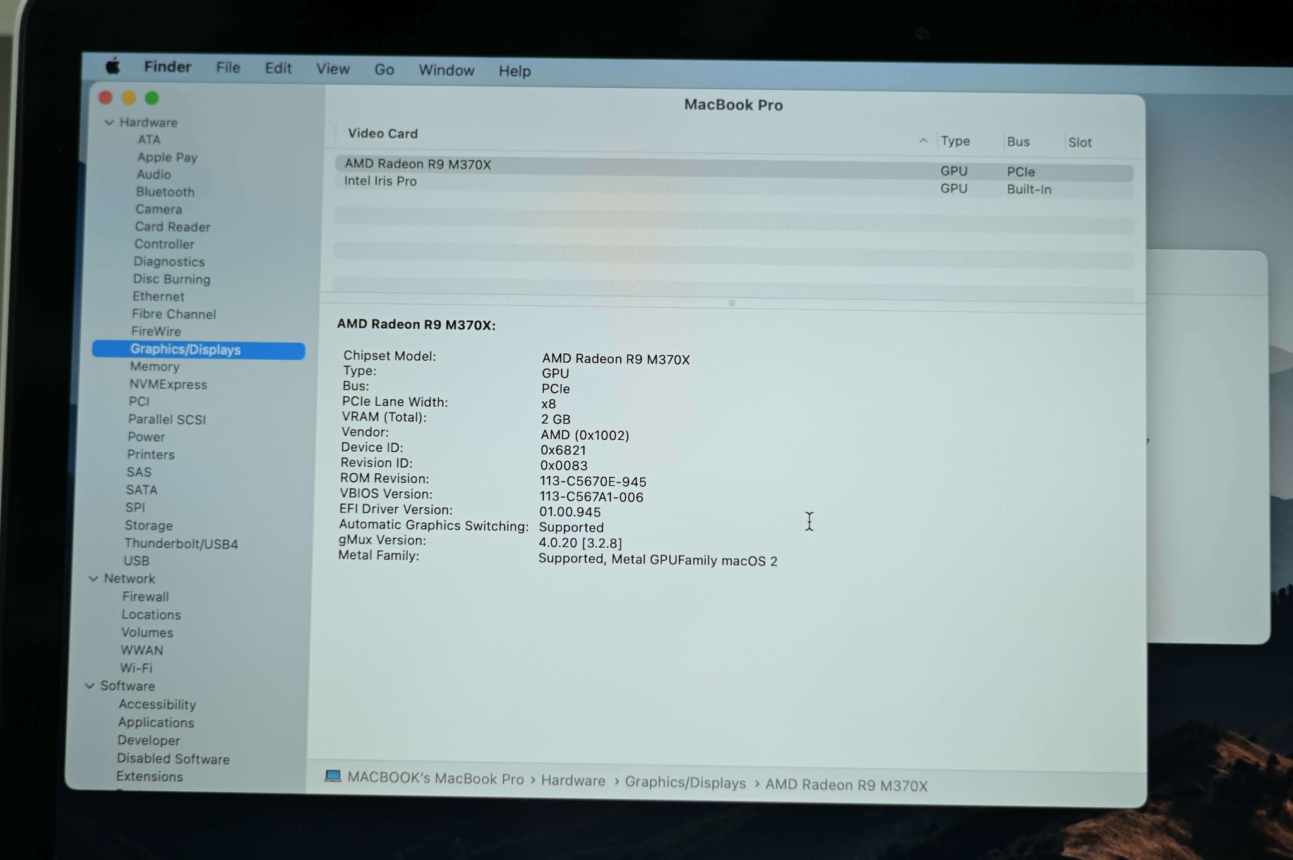The image size is (1293, 860).
Task: Select PCI in the sidebar
Action: click(x=139, y=402)
